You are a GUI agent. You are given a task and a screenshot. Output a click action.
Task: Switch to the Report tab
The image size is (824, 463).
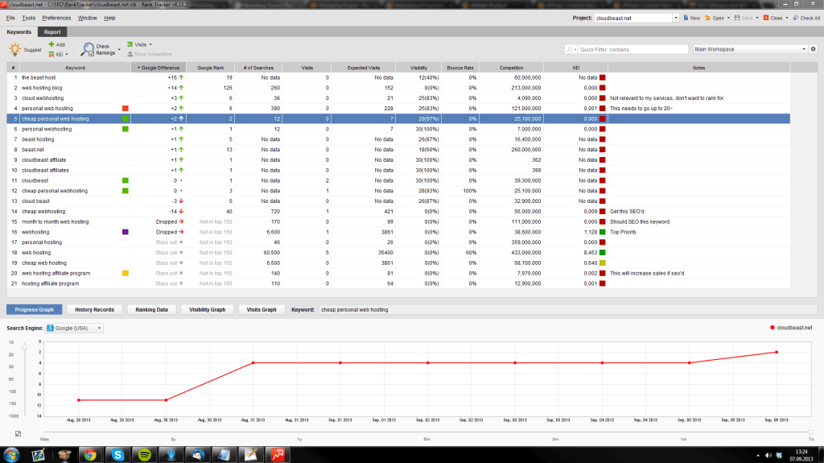click(52, 32)
